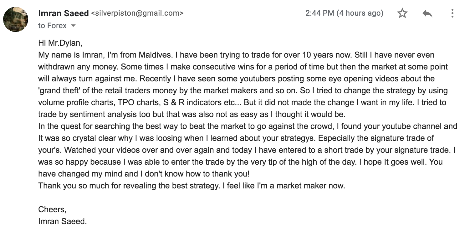Click the line starting "Thank you so much"

[x=191, y=186]
